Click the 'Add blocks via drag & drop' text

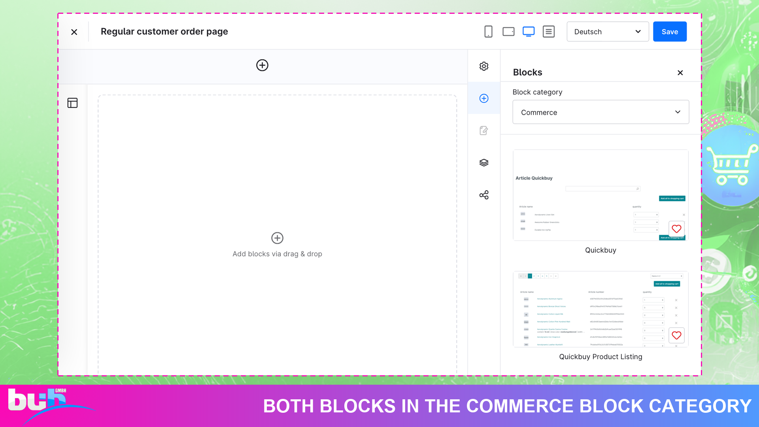(277, 254)
